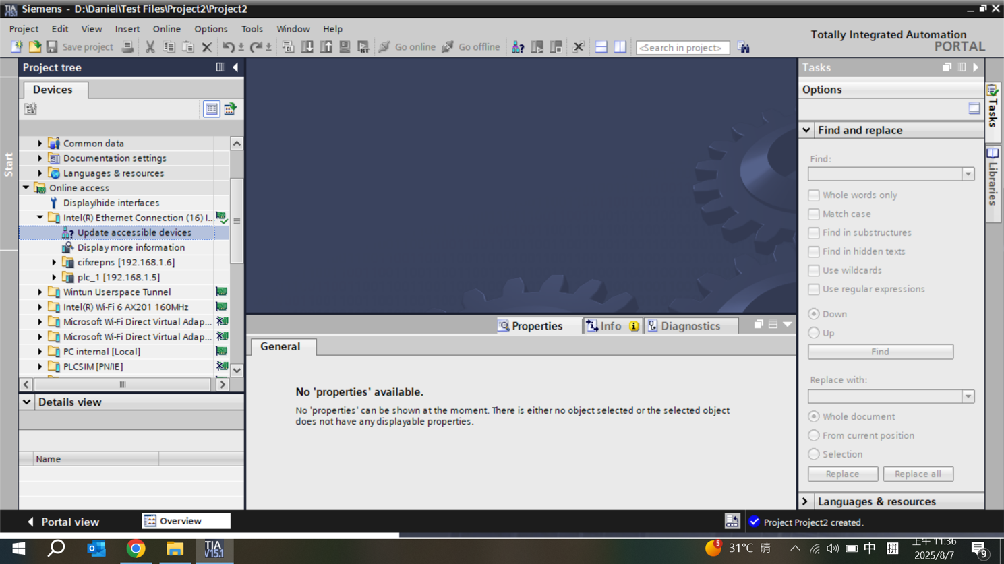Click the Copy icon in the toolbar
The image size is (1004, 564).
169,47
